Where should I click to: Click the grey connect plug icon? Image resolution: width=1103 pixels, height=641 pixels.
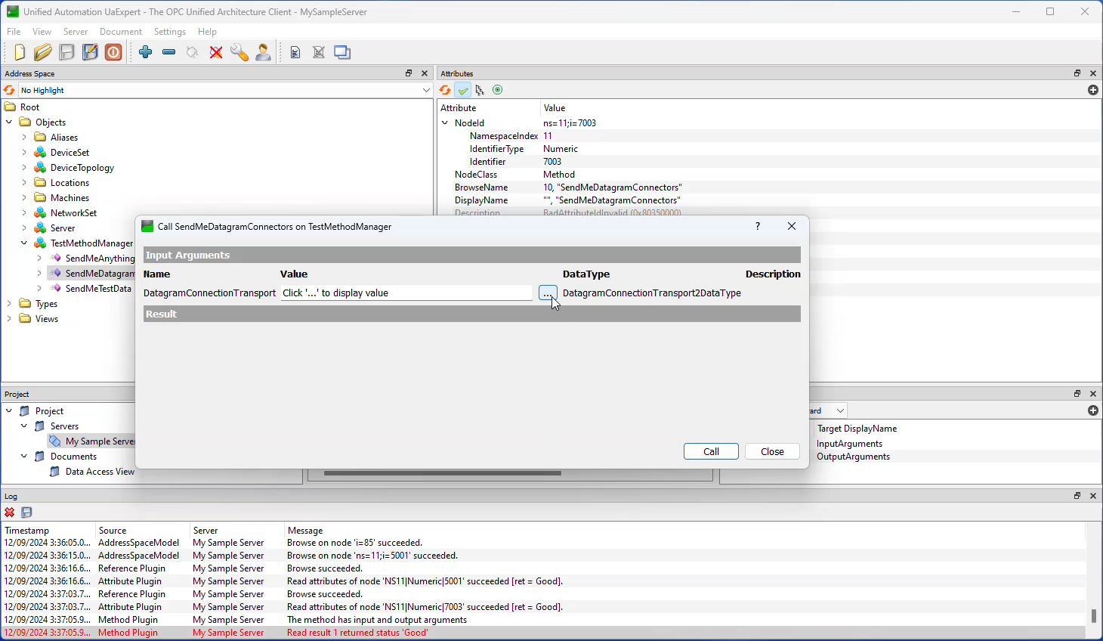[x=193, y=52]
